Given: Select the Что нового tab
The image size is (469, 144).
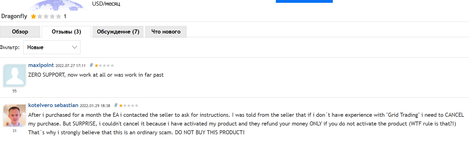Looking at the screenshot, I should pos(166,32).
